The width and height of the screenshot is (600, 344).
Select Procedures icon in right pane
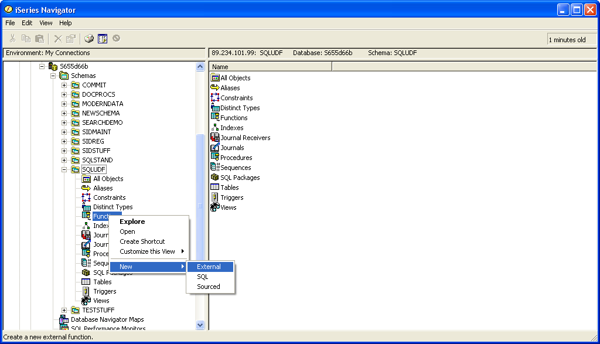[x=215, y=157]
